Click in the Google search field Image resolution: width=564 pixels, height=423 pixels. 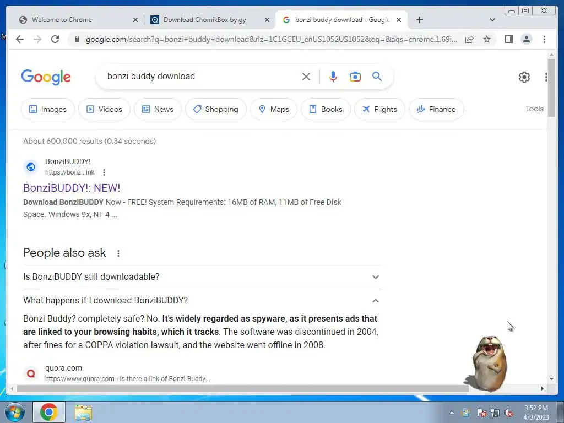click(x=202, y=76)
